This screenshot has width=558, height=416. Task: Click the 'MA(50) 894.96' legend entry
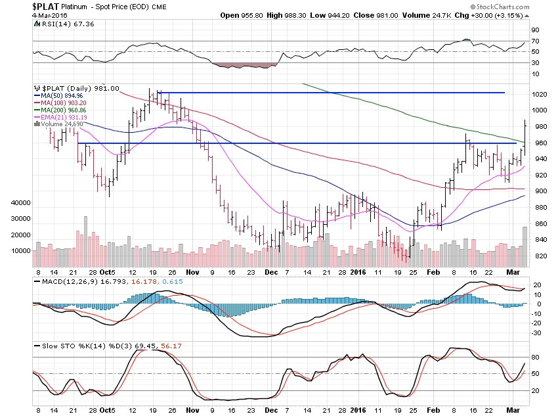[62, 96]
